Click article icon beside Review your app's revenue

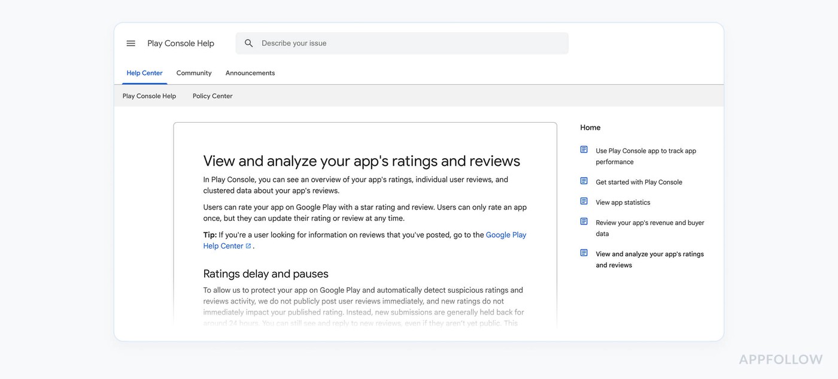coord(584,222)
